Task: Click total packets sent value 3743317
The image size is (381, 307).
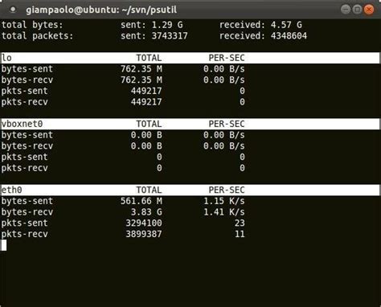Action: tap(170, 36)
